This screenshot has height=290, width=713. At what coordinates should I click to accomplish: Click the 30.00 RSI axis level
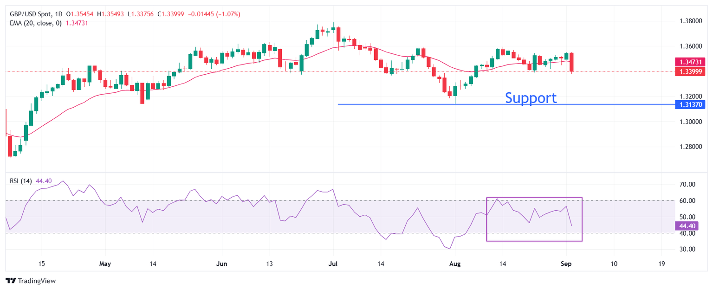point(687,249)
